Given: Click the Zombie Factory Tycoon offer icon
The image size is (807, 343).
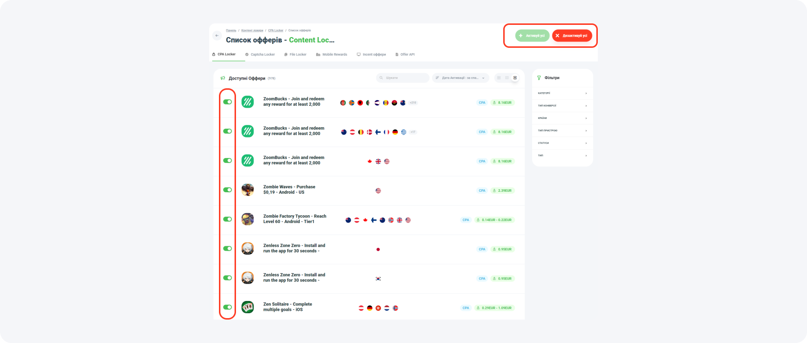Looking at the screenshot, I should coord(248,219).
